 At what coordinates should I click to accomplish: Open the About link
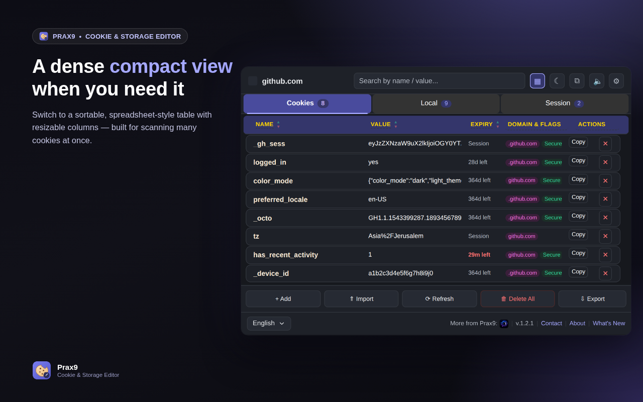[577, 323]
